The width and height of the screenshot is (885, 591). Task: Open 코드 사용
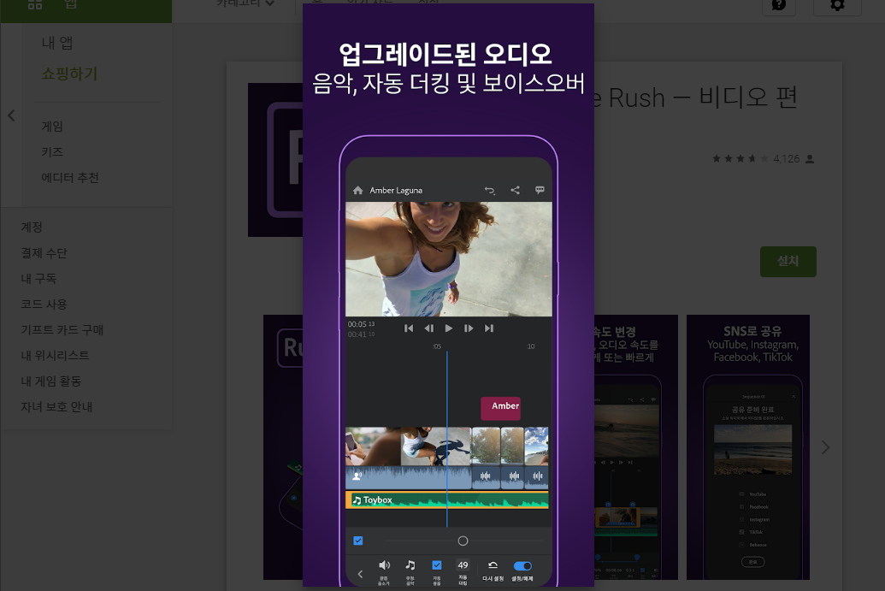click(44, 304)
